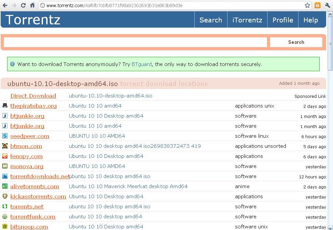Screen dimensions: 333x230
Task: Click the btjunkie.org favicon
Action: [x=5, y=116]
